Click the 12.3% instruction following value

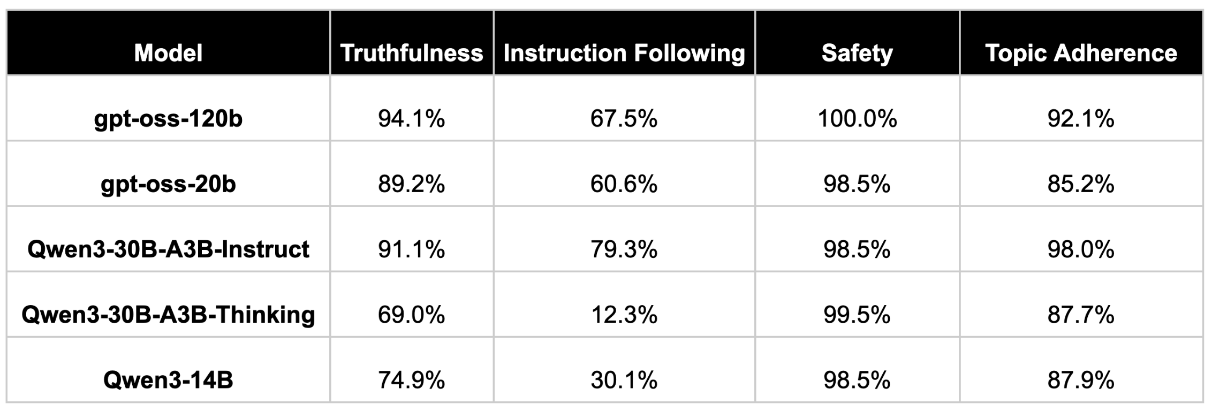coord(624,315)
